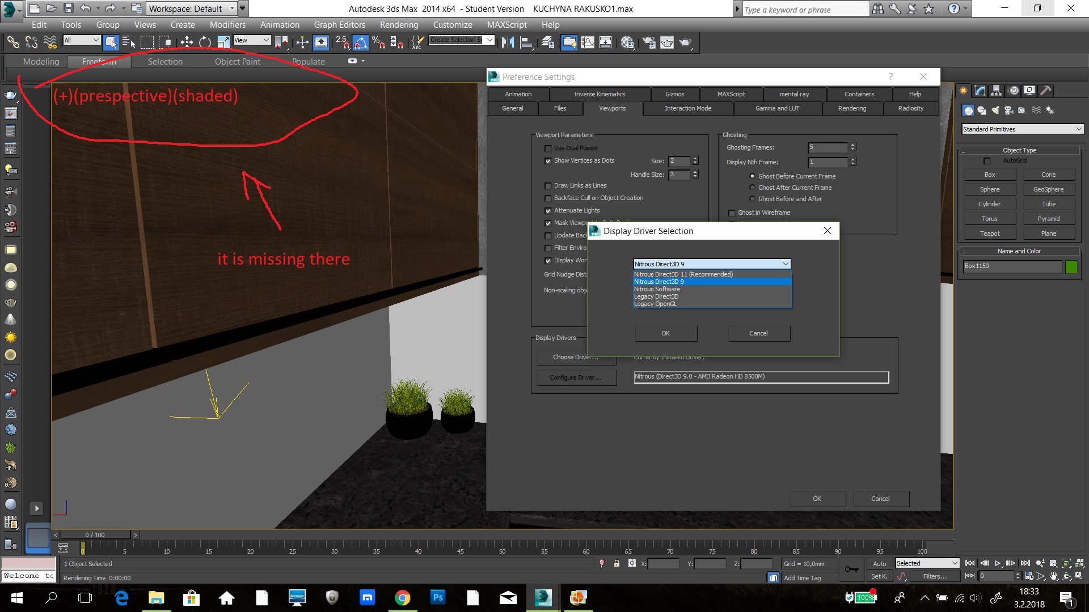Switch to Interaction Mode tab
Image resolution: width=1089 pixels, height=612 pixels.
pyautogui.click(x=687, y=108)
